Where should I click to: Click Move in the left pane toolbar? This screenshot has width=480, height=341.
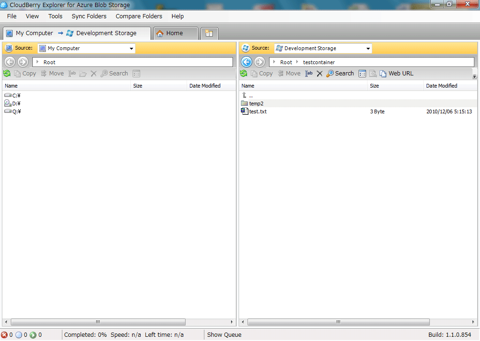pyautogui.click(x=52, y=74)
